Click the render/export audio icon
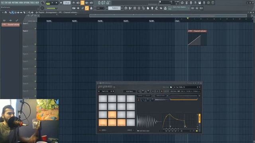 tap(204, 3)
